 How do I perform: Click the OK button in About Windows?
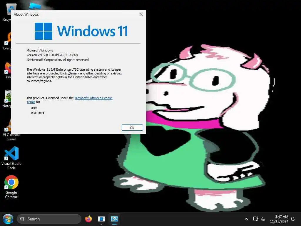132,128
